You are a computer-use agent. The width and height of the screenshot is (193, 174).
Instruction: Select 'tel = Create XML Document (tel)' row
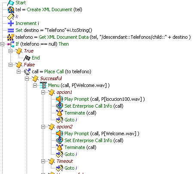(x=49, y=9)
